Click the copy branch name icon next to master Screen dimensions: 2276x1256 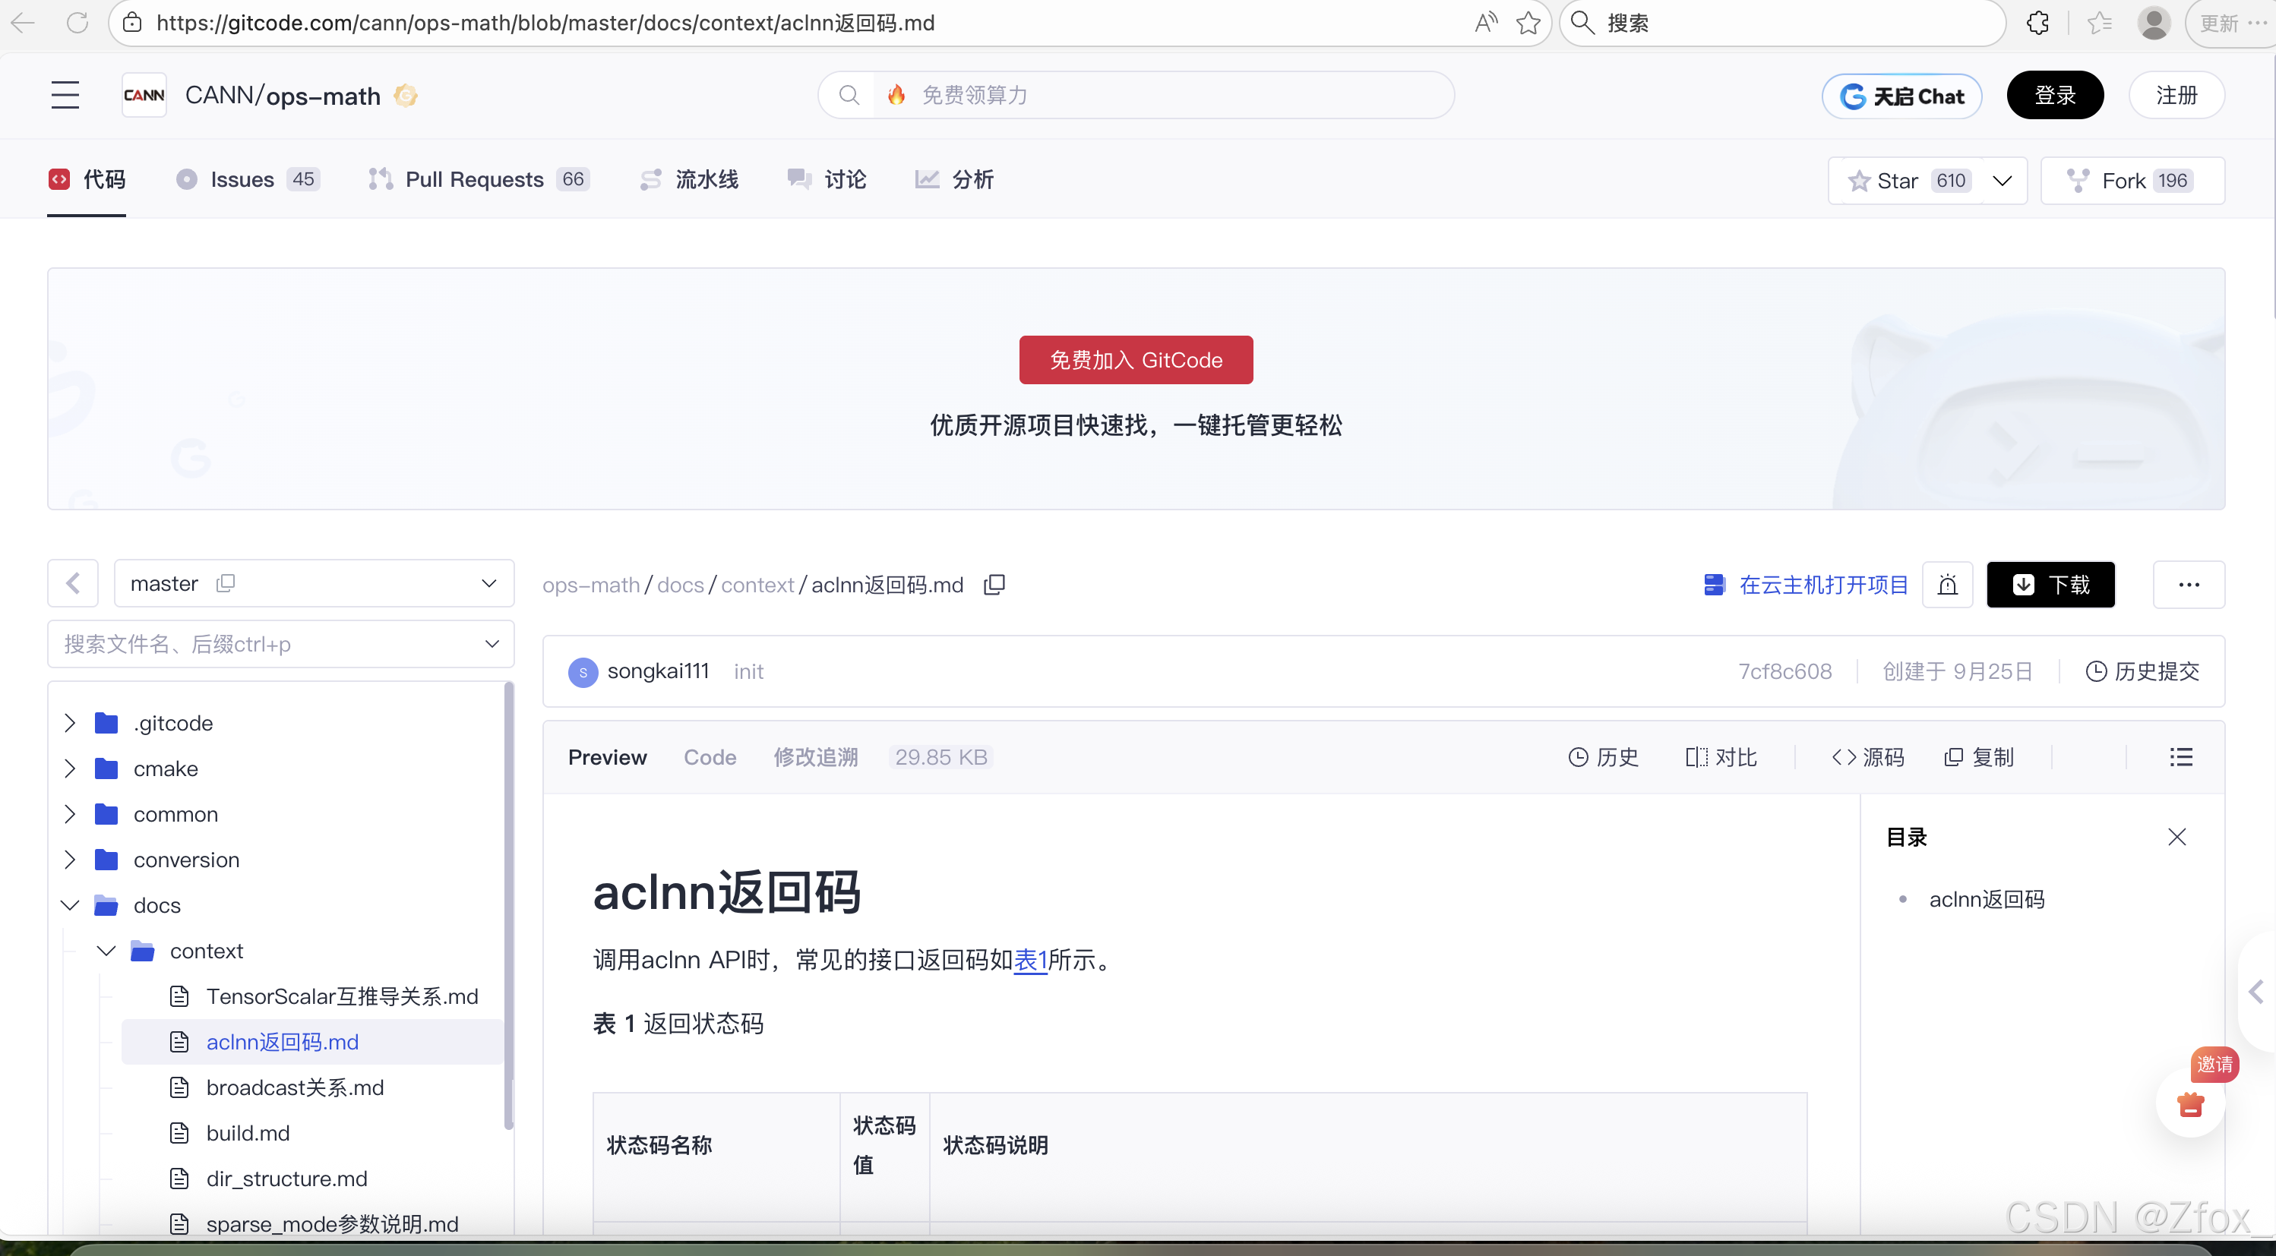[x=226, y=583]
